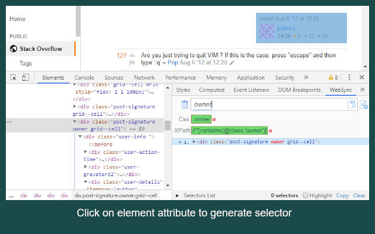Viewport: 375px width, 234px height.
Task: Expand the Selectors List section
Action: (177, 195)
